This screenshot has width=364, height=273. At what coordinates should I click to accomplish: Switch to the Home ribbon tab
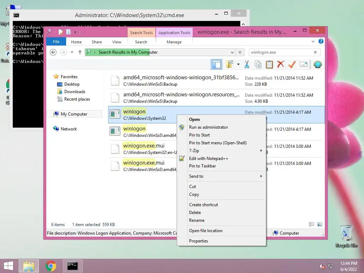(x=76, y=42)
